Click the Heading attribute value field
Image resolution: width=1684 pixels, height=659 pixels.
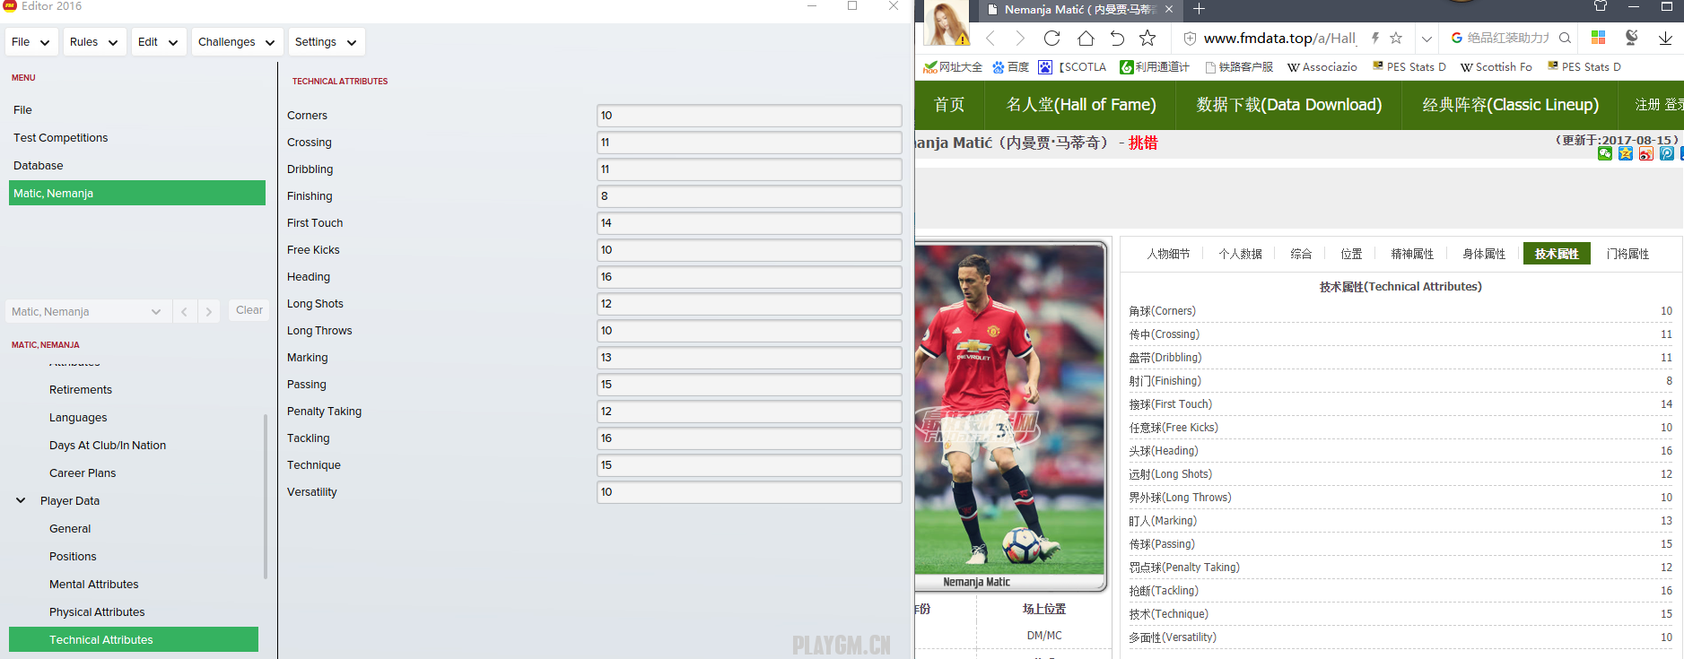[749, 277]
